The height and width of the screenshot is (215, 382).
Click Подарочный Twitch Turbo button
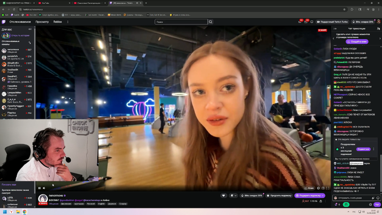332,22
